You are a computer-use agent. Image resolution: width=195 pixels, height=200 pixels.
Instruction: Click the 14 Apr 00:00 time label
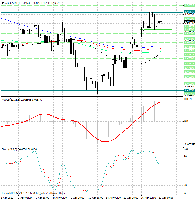(113, 198)
